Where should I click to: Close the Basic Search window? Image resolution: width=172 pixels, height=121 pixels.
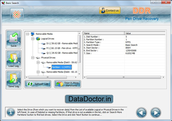click(x=166, y=2)
